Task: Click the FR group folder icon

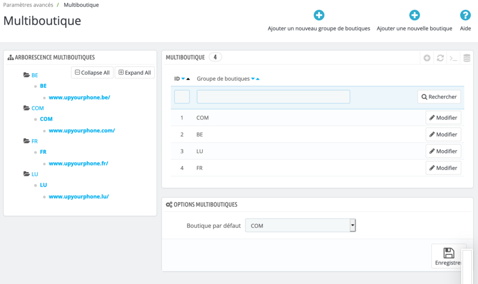Action: [x=26, y=141]
